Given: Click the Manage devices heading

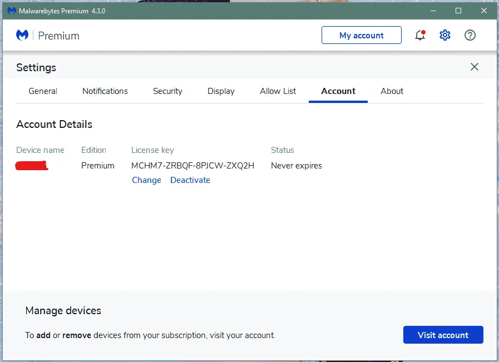Looking at the screenshot, I should 63,310.
